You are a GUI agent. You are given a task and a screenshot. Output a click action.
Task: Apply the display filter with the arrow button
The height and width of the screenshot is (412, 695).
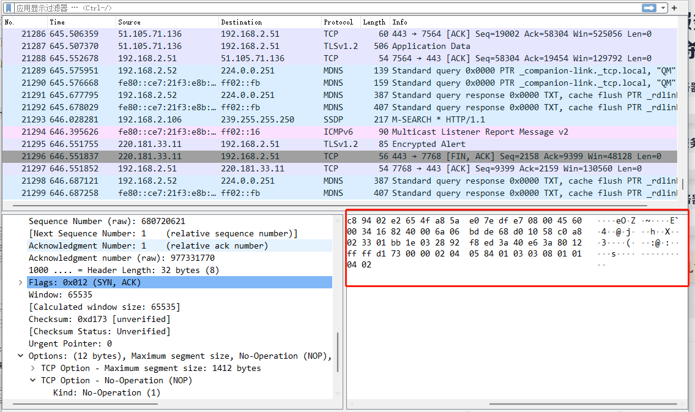(x=649, y=8)
